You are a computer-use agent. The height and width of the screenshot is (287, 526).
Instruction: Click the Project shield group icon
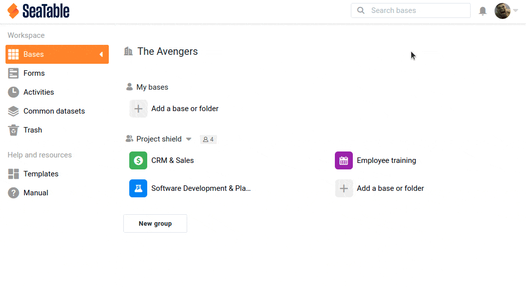coord(129,139)
